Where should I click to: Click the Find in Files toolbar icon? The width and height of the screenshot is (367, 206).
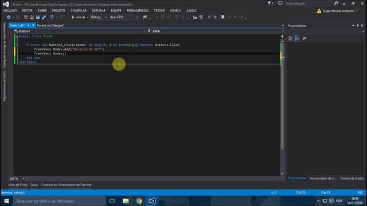click(x=145, y=17)
